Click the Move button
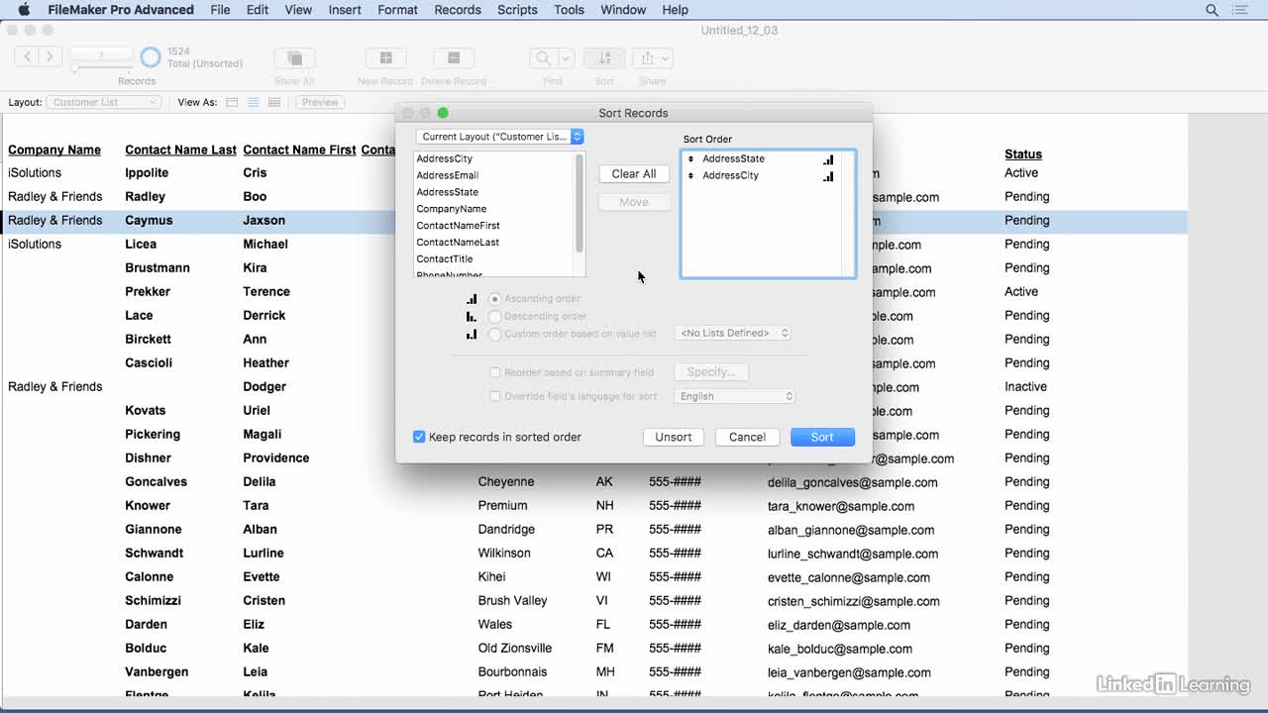The image size is (1268, 713). point(634,202)
